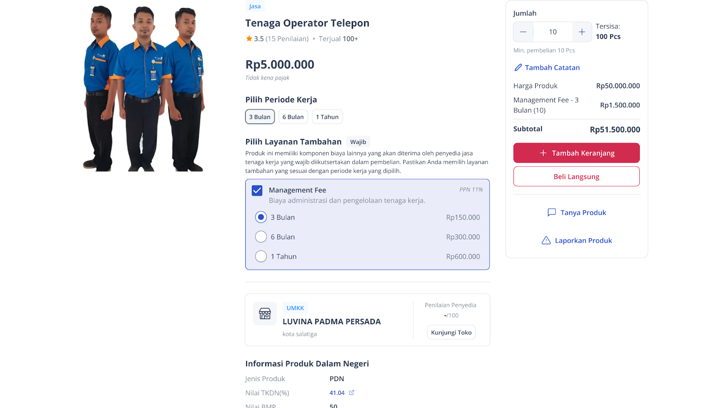The width and height of the screenshot is (706, 408).
Task: Click the minus quantity stepper icon
Action: point(523,32)
